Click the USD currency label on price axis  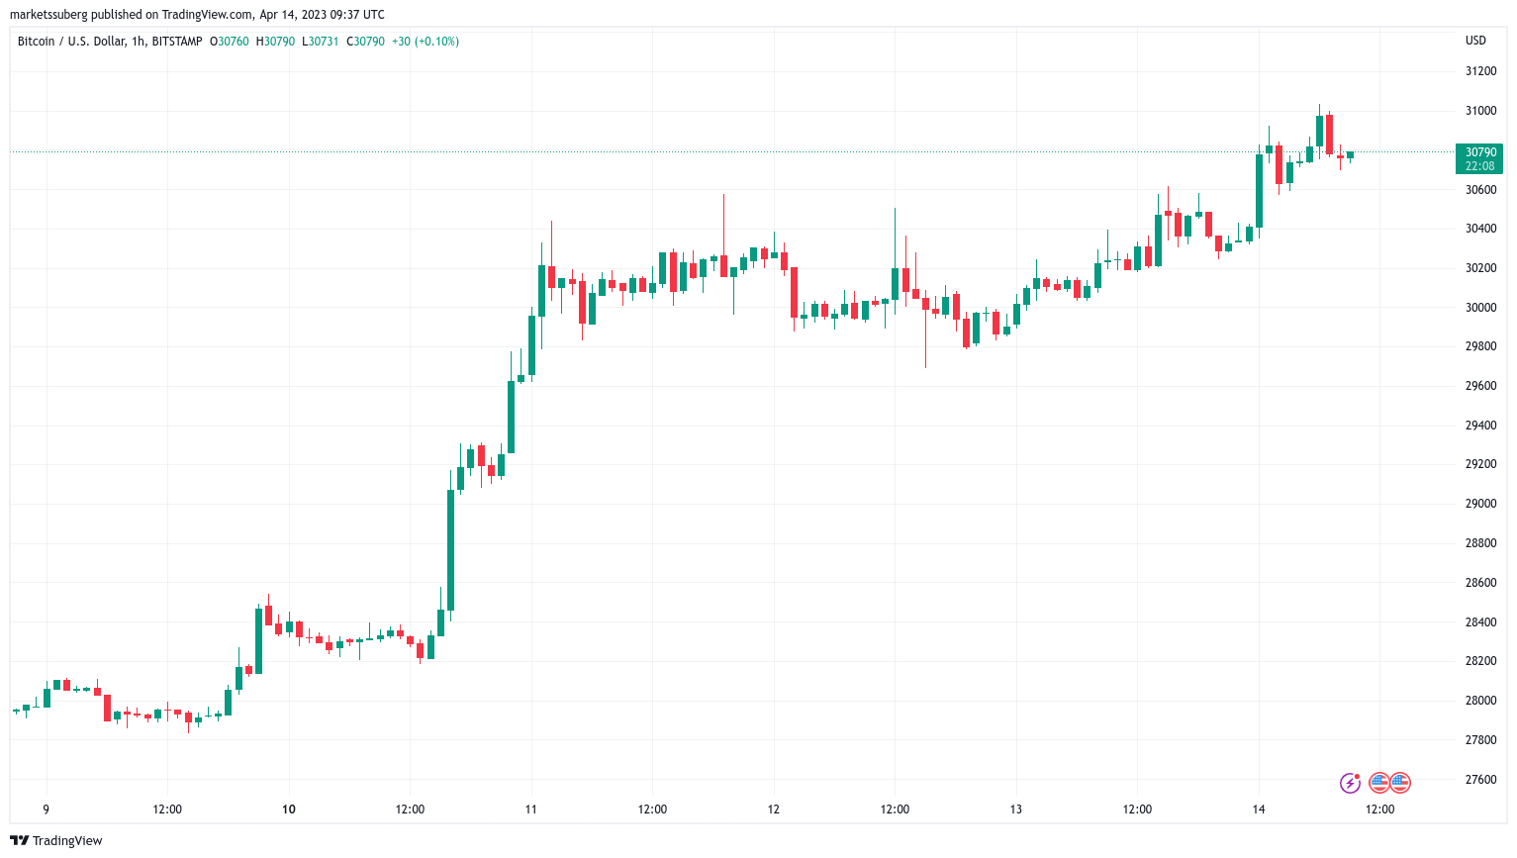tap(1475, 41)
